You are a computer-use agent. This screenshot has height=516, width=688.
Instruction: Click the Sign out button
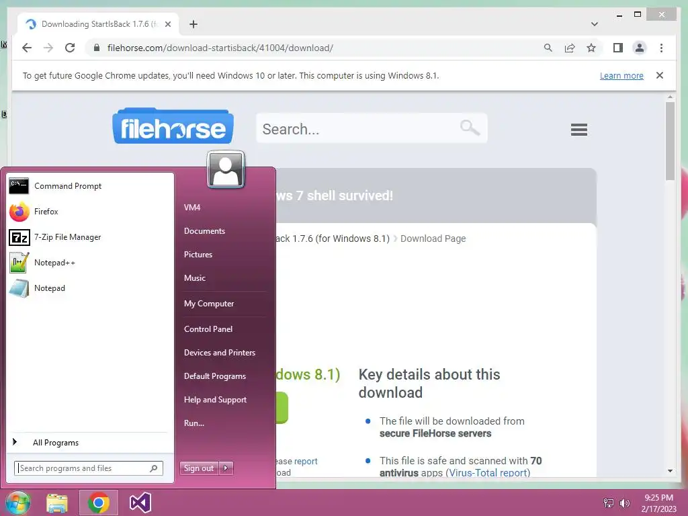[x=199, y=468]
